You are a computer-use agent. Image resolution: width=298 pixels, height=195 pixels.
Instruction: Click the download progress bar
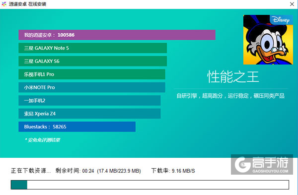tap(150, 185)
